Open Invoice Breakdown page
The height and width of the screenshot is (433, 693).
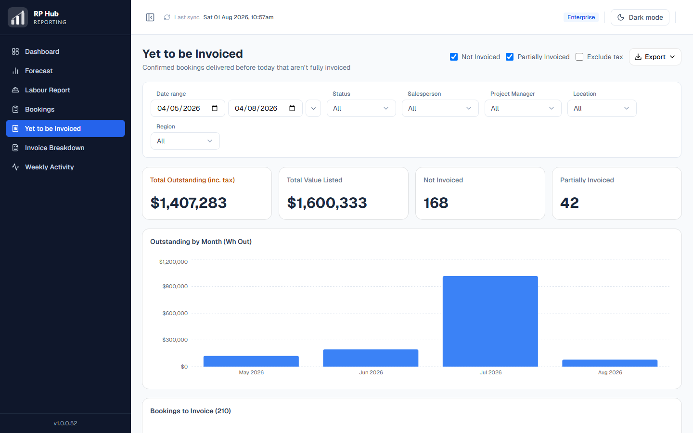pos(65,148)
